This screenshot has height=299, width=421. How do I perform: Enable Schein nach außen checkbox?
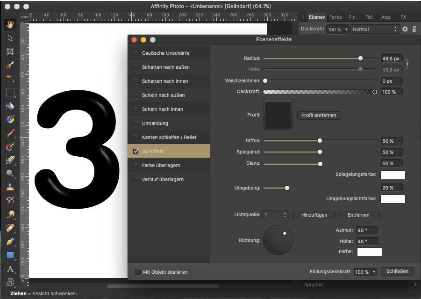[x=136, y=95]
